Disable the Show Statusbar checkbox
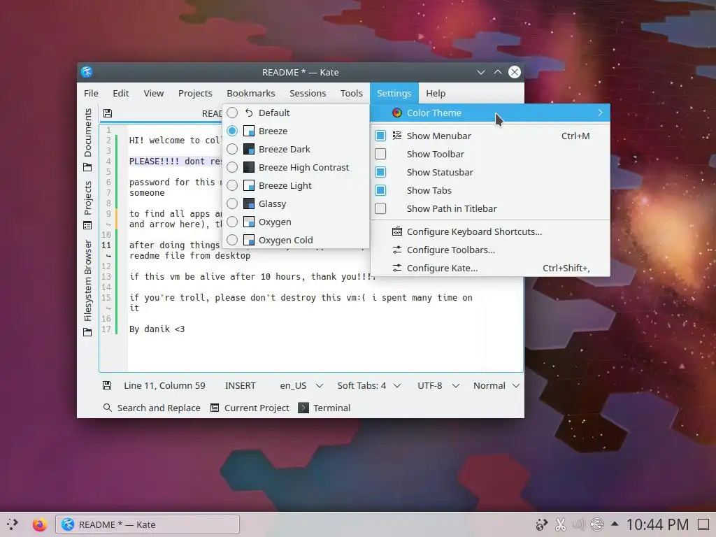Screen dimensions: 716x537 point(380,172)
